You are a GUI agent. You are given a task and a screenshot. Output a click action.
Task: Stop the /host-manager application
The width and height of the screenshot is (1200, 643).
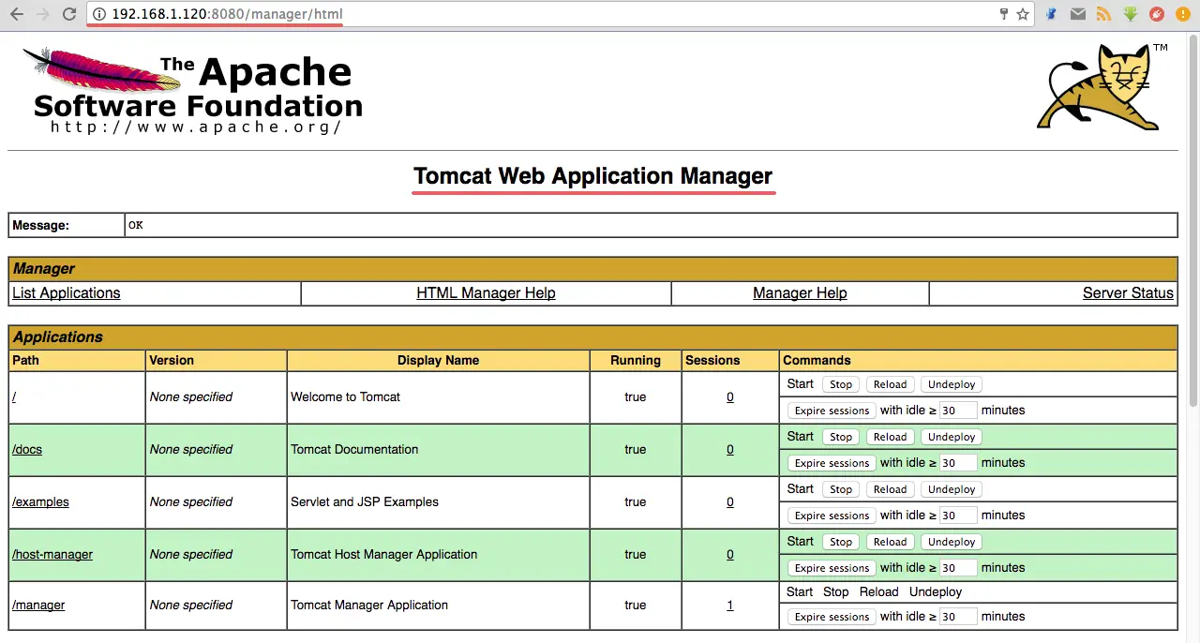pos(841,542)
